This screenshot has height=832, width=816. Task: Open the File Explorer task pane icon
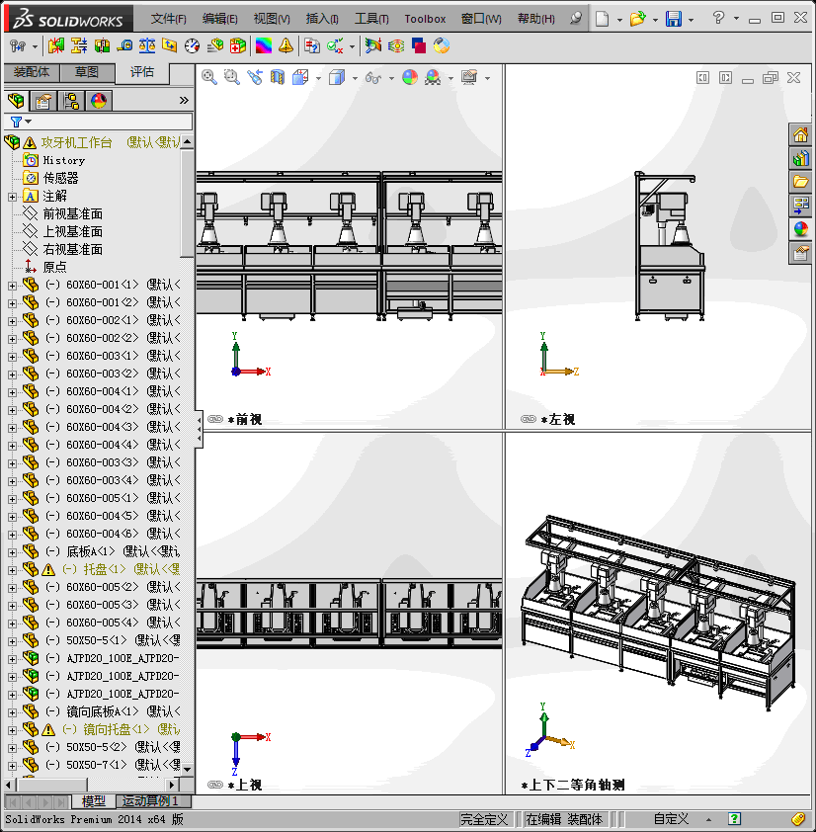coord(800,182)
